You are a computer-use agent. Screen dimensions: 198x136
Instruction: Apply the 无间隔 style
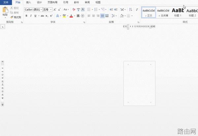coord(163,13)
